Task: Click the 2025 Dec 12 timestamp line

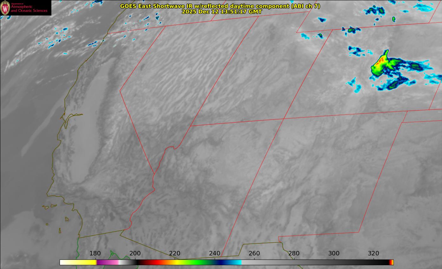Action: pyautogui.click(x=222, y=12)
